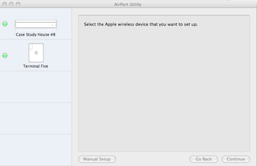Zoom the AirPort Utility window
The height and width of the screenshot is (166, 257).
point(18,4)
